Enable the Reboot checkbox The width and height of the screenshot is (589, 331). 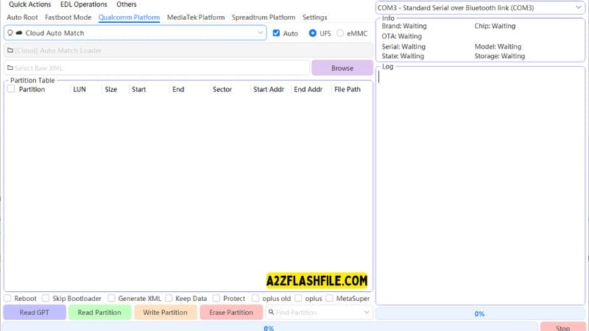pos(7,298)
